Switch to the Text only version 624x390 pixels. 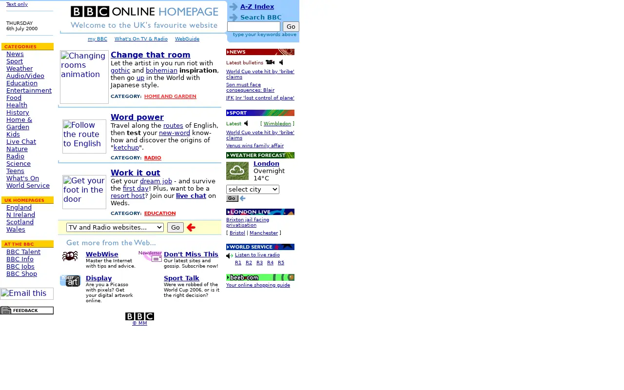tap(17, 4)
